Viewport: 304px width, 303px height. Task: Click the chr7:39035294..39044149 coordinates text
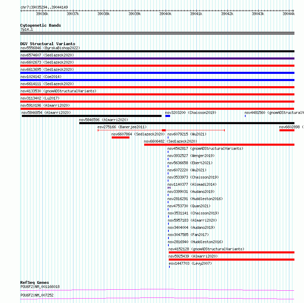point(44,7)
